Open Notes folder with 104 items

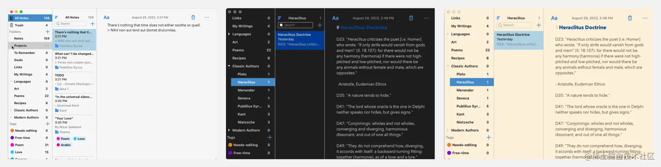point(30,38)
